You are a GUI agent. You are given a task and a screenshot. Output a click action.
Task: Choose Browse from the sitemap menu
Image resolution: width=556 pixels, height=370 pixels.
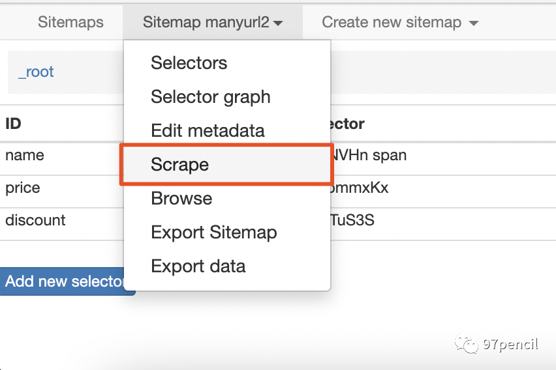181,199
